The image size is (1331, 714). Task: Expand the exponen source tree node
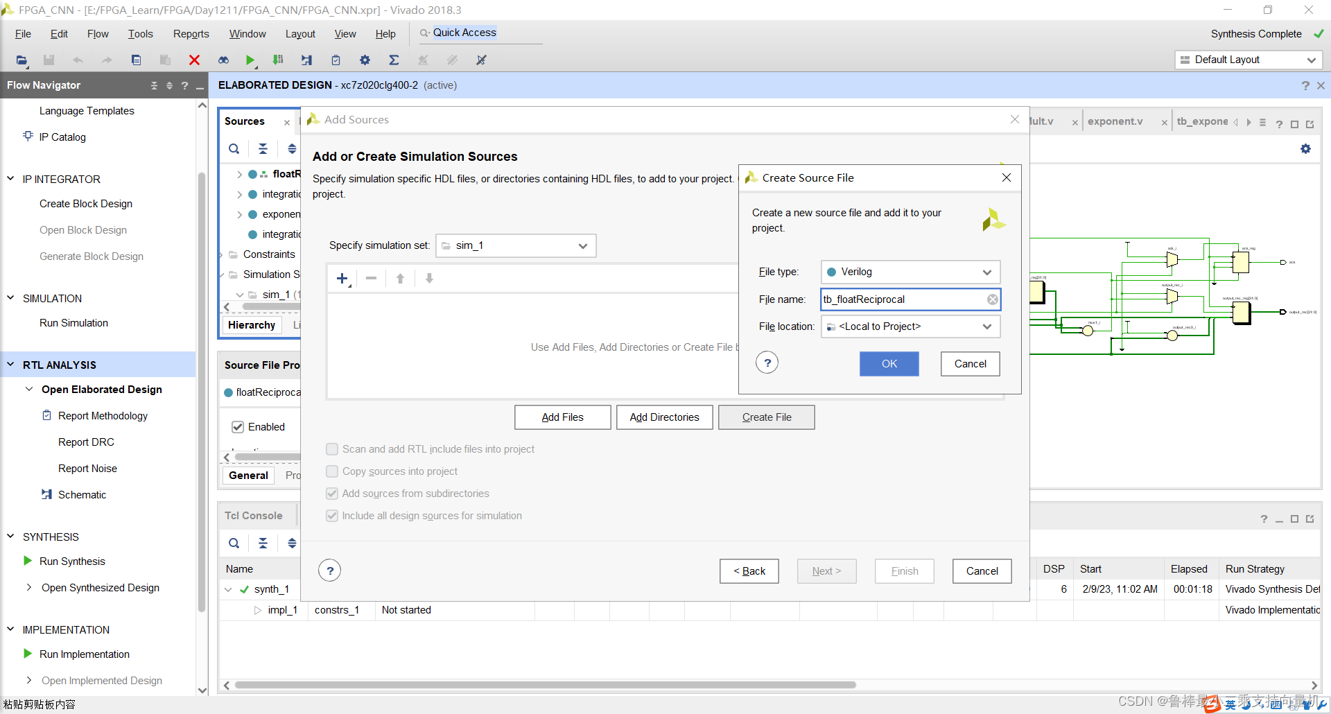(x=239, y=214)
